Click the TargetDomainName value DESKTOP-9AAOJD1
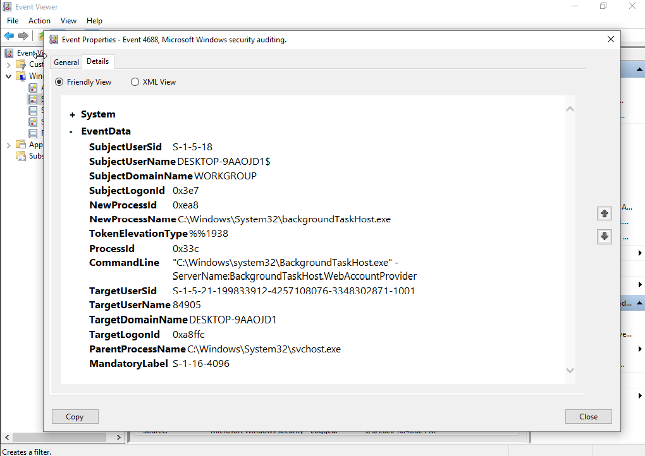Viewport: 645px width, 456px height. [x=233, y=320]
